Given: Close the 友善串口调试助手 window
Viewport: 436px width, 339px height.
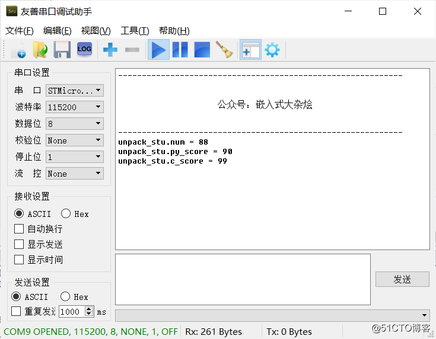Looking at the screenshot, I should coord(418,11).
